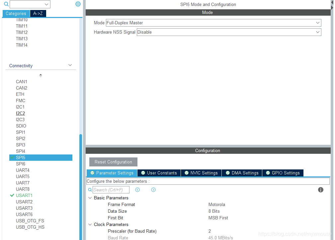
Task: Click the Frame Format value Motorola
Action: [217, 204]
